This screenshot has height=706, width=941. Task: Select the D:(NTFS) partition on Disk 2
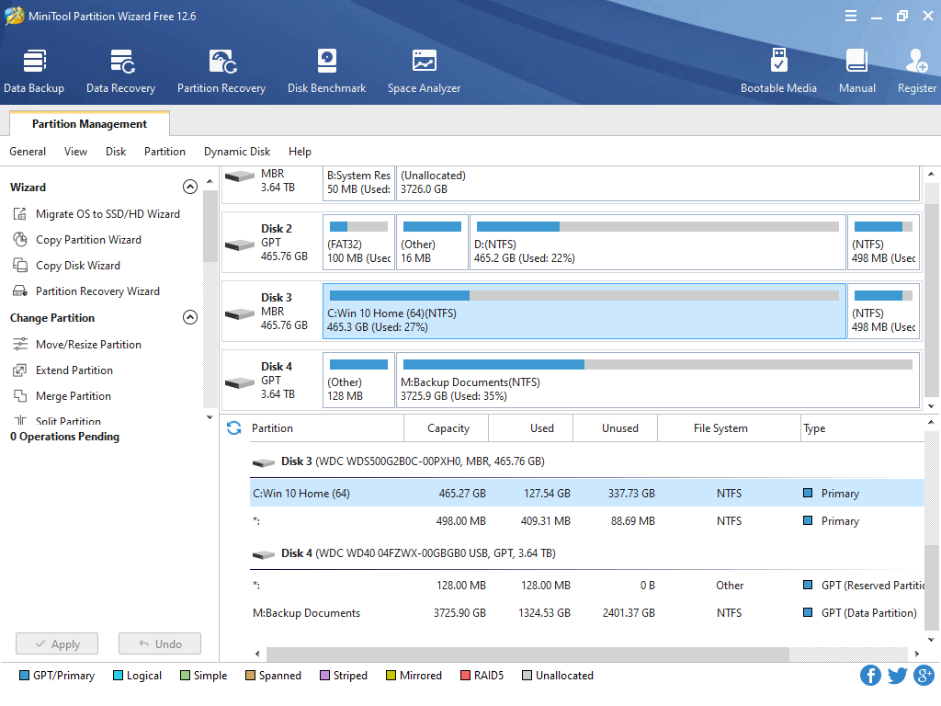[657, 243]
